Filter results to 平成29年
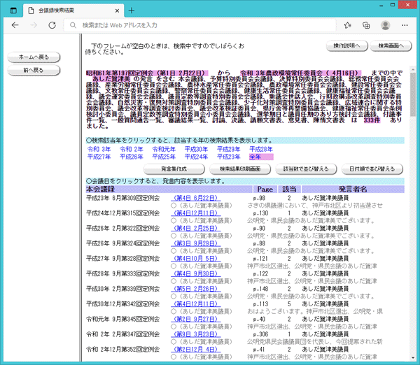Screen dimensions: 420x365 pos(228,149)
